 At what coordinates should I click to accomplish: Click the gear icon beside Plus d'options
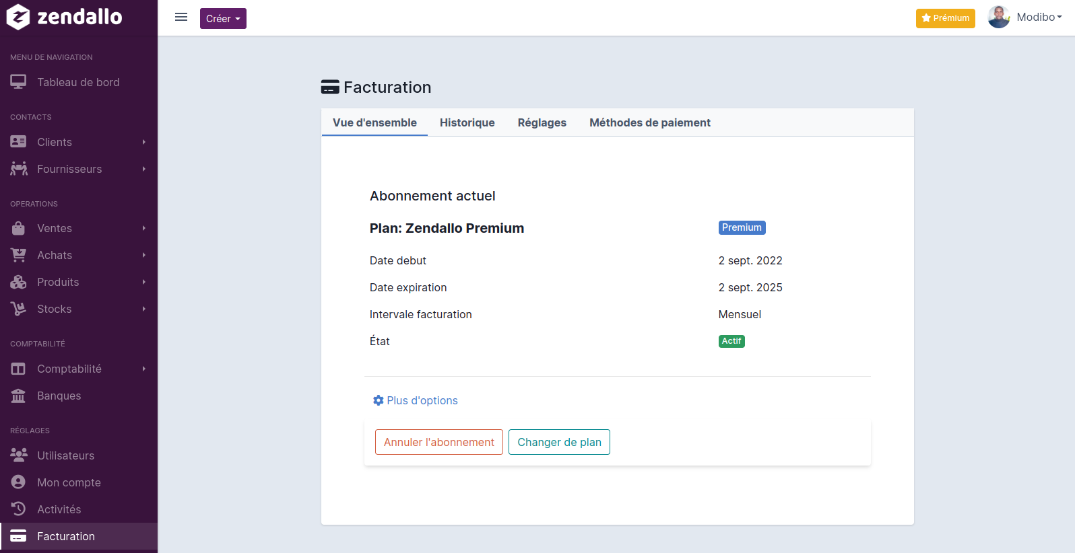(379, 400)
